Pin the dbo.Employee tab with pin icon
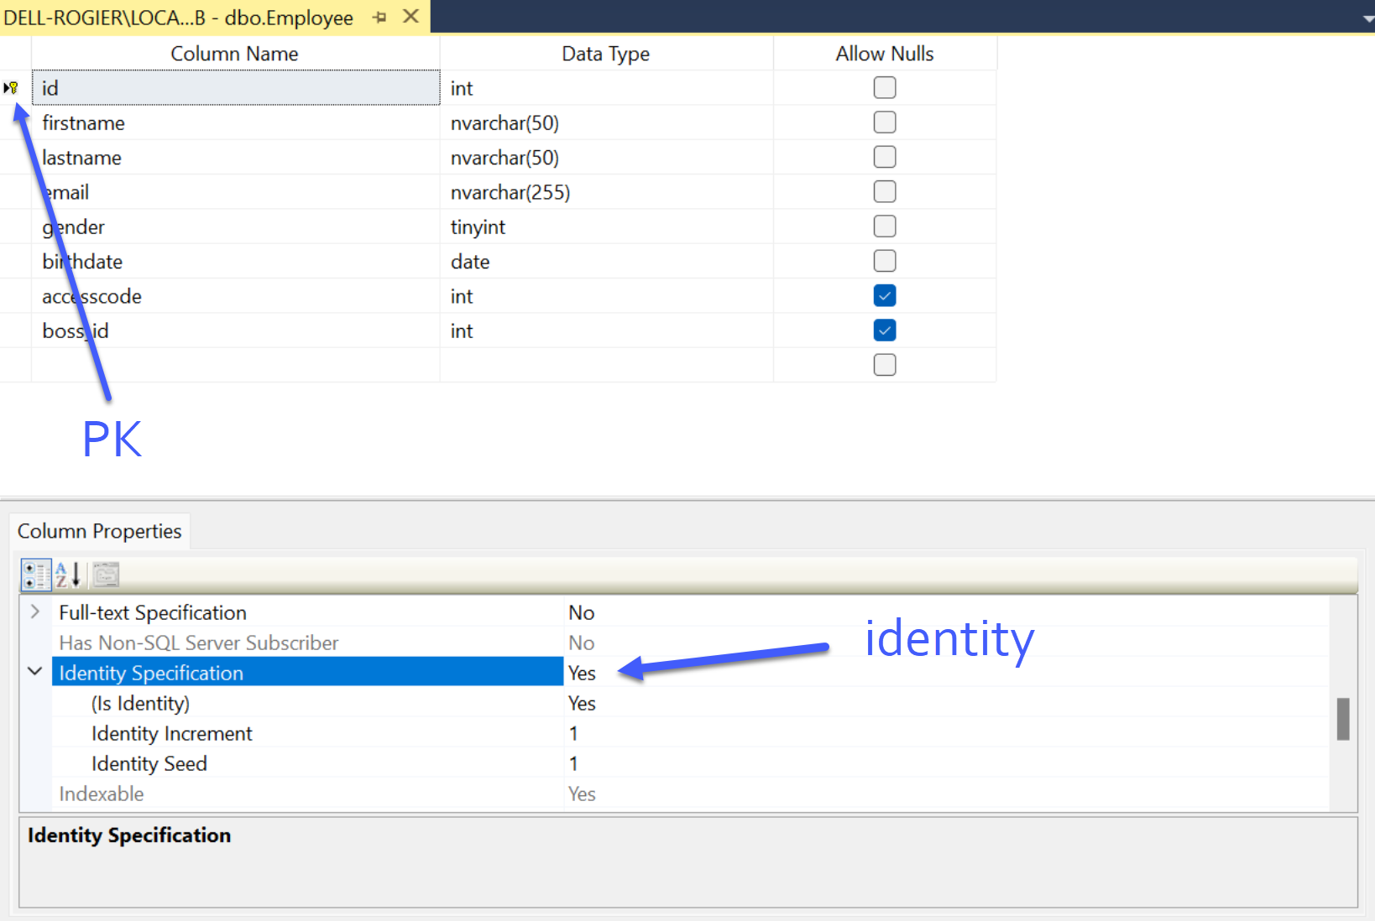This screenshot has width=1375, height=921. 380,18
